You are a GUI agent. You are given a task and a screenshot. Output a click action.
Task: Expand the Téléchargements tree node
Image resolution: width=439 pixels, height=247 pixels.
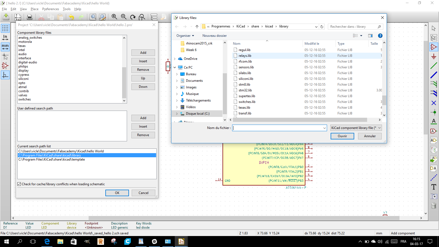click(x=177, y=100)
